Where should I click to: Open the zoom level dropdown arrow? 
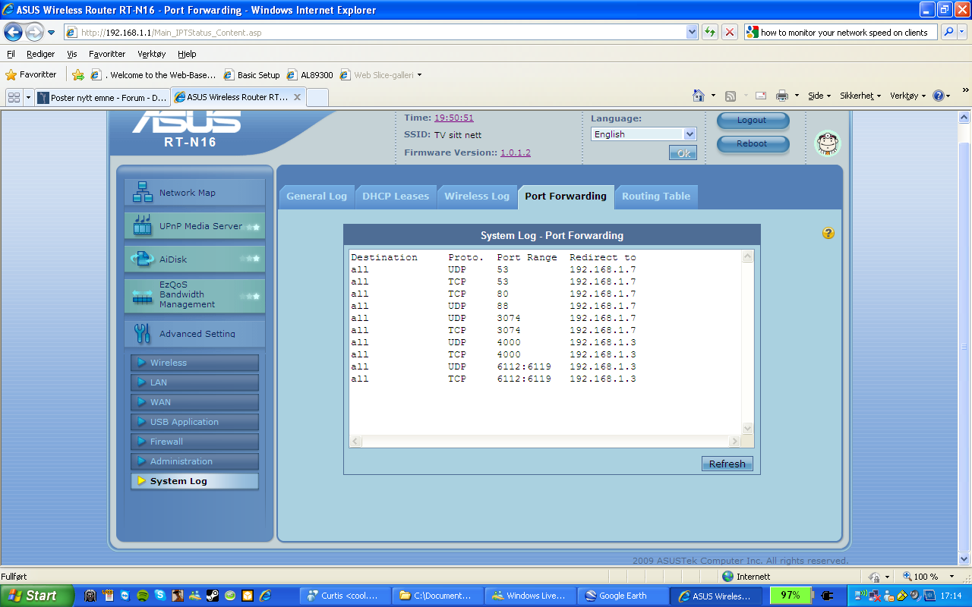point(951,577)
